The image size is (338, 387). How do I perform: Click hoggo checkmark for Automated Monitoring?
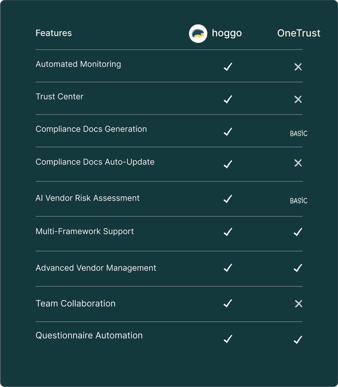[x=228, y=67]
